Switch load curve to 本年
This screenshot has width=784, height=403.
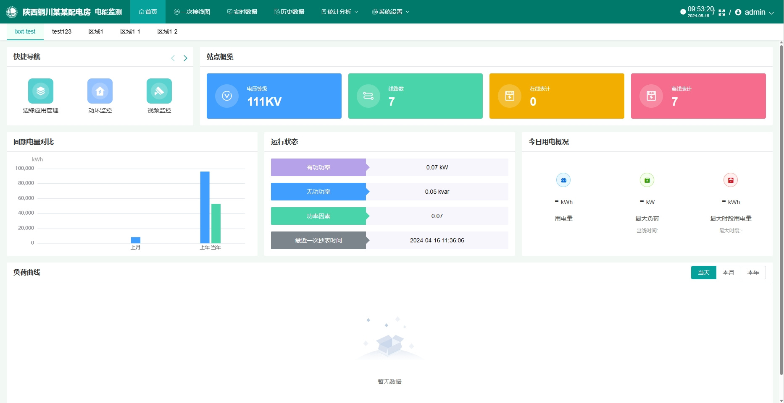coord(753,273)
